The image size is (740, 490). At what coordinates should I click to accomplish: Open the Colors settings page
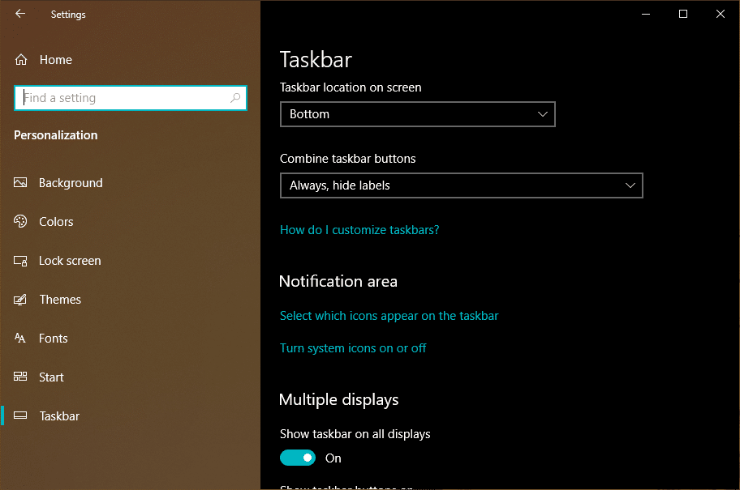point(56,222)
